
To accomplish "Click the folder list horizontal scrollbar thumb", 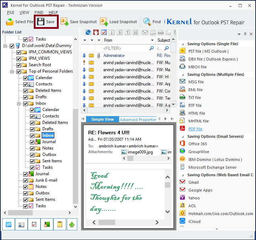I will pos(20,213).
